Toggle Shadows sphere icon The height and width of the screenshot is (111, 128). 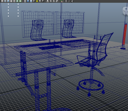40,1
